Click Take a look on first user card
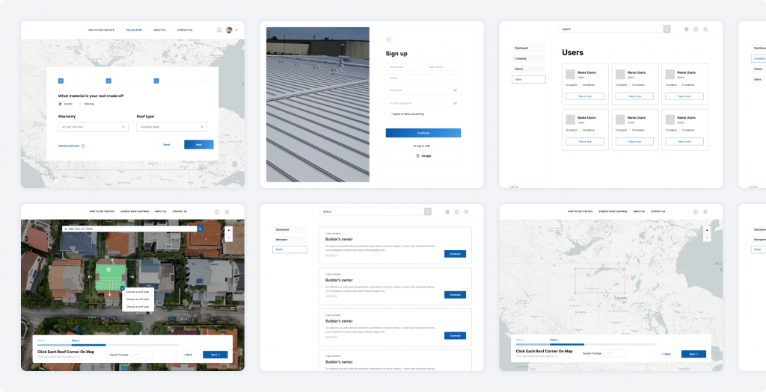 pyautogui.click(x=585, y=96)
